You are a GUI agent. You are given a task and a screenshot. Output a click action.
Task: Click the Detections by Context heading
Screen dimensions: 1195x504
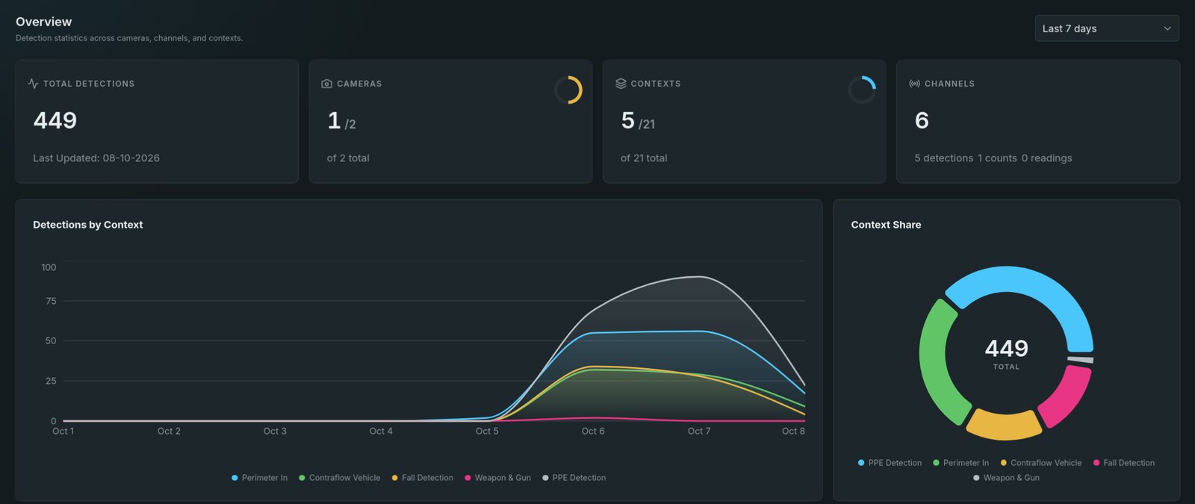click(87, 225)
